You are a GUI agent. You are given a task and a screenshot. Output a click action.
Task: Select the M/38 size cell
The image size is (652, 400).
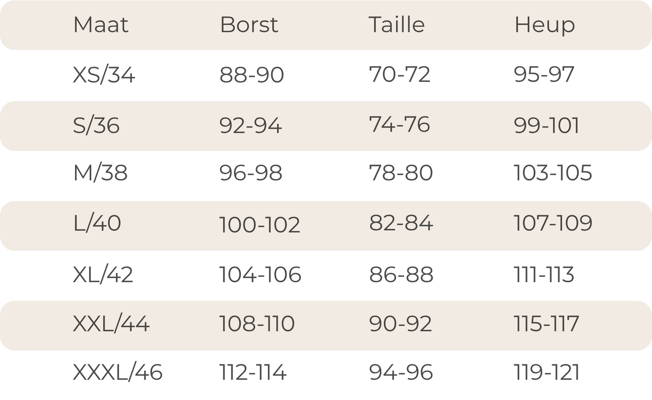click(x=100, y=173)
